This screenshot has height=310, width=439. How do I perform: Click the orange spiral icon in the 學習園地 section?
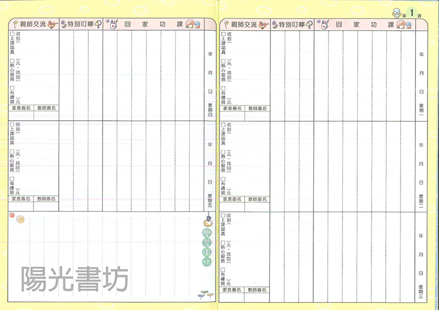[21, 218]
